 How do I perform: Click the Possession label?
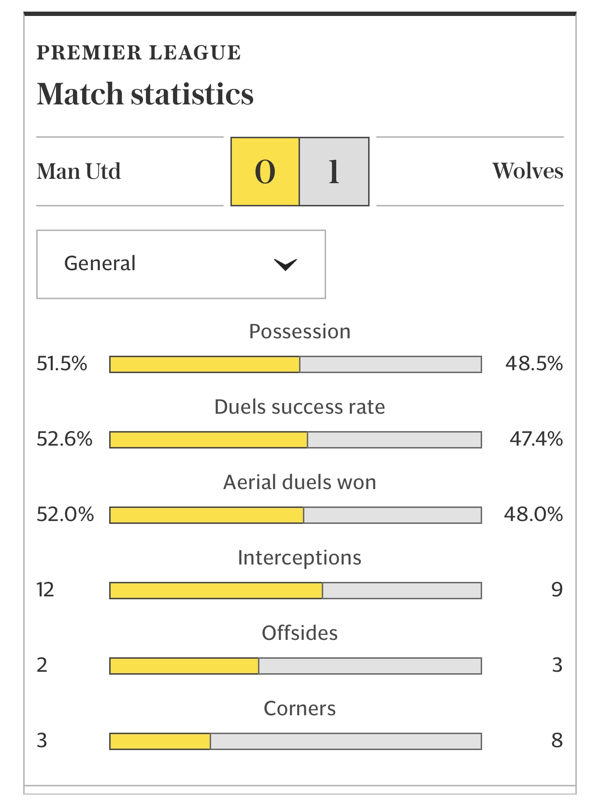pos(300,332)
